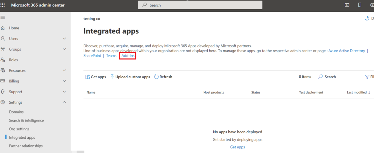Click 'No apps have been deployed' text

click(238, 132)
